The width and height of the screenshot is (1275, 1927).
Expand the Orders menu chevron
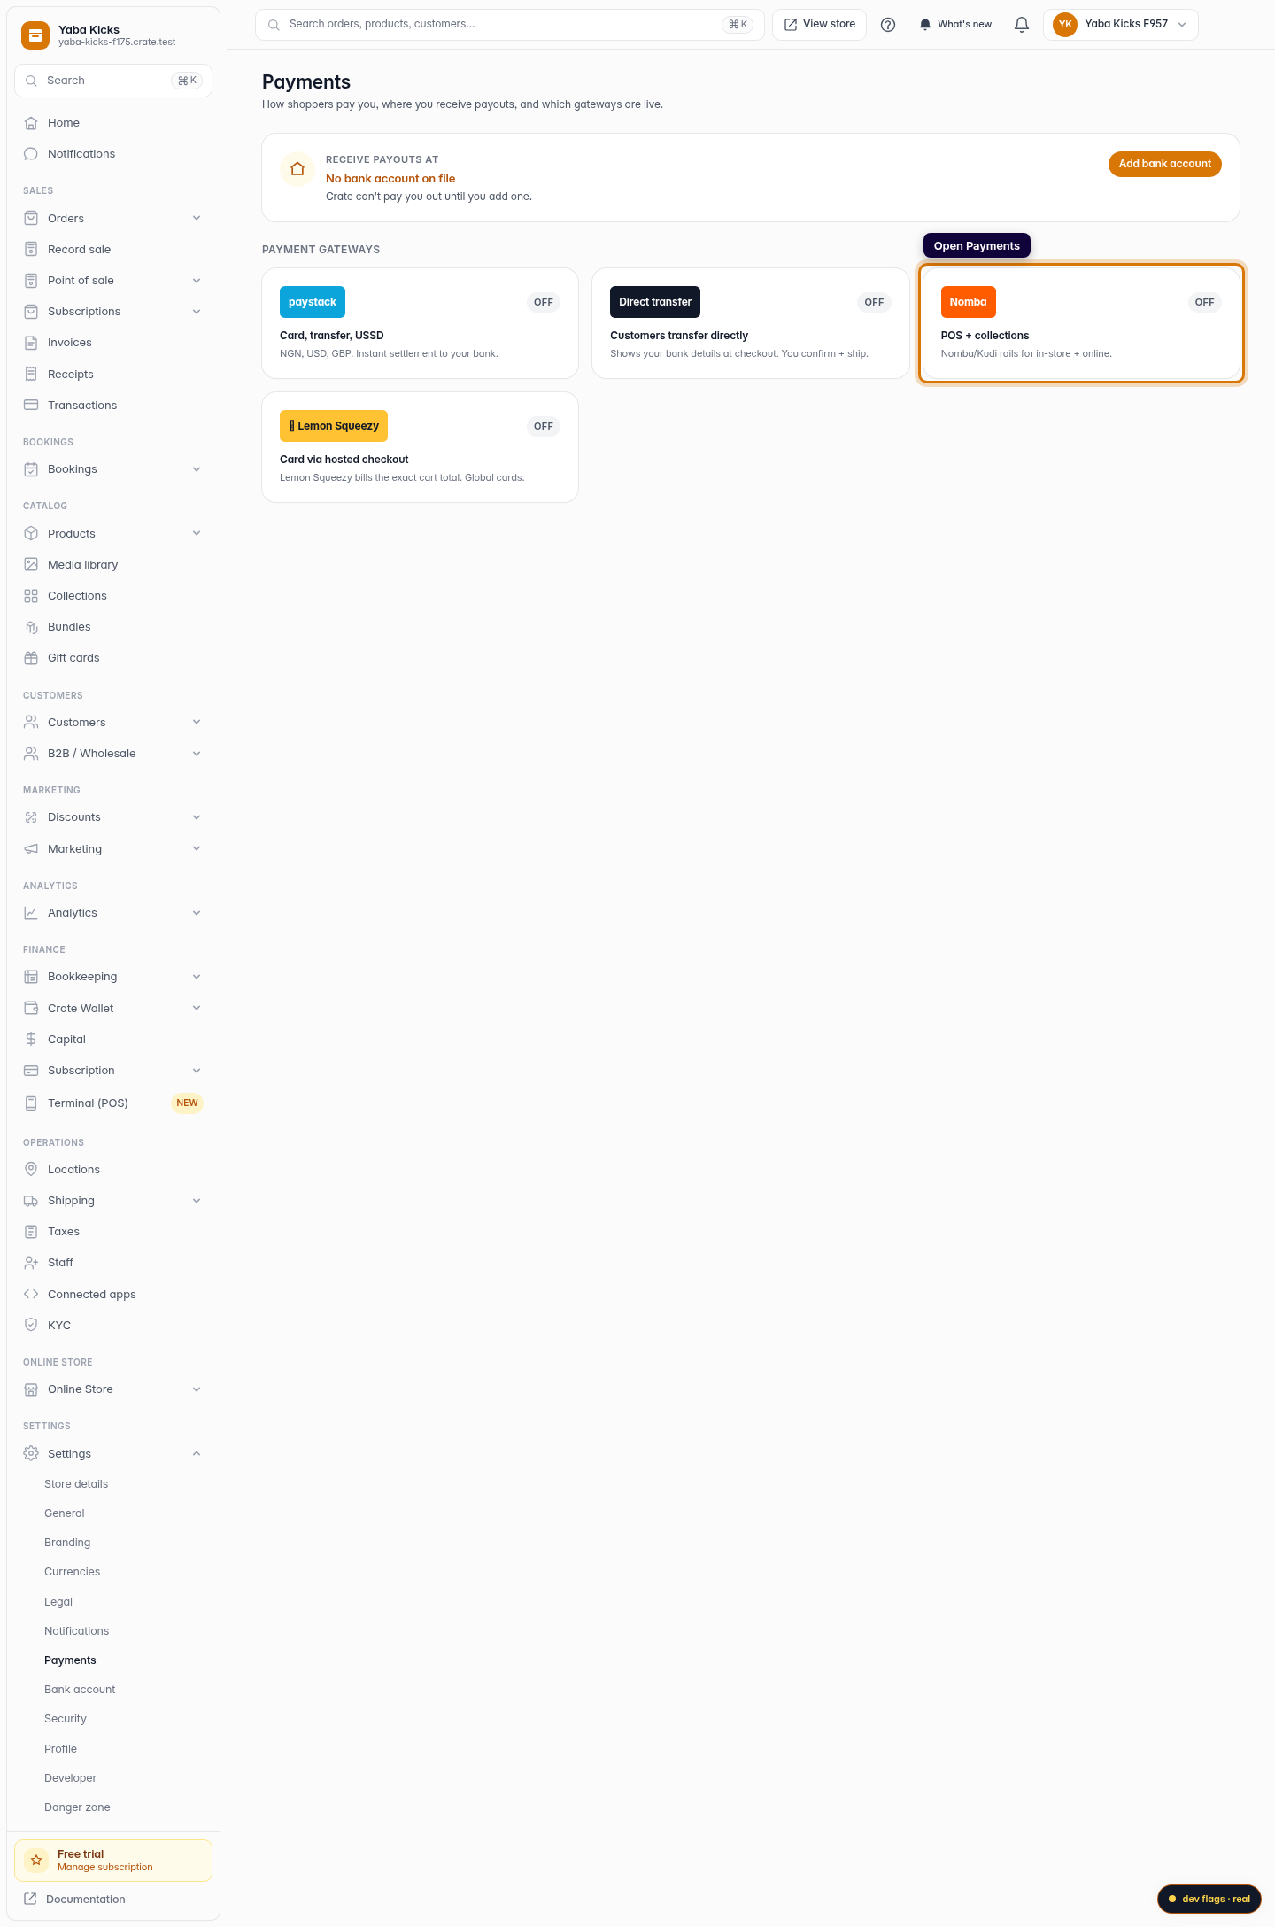point(197,218)
